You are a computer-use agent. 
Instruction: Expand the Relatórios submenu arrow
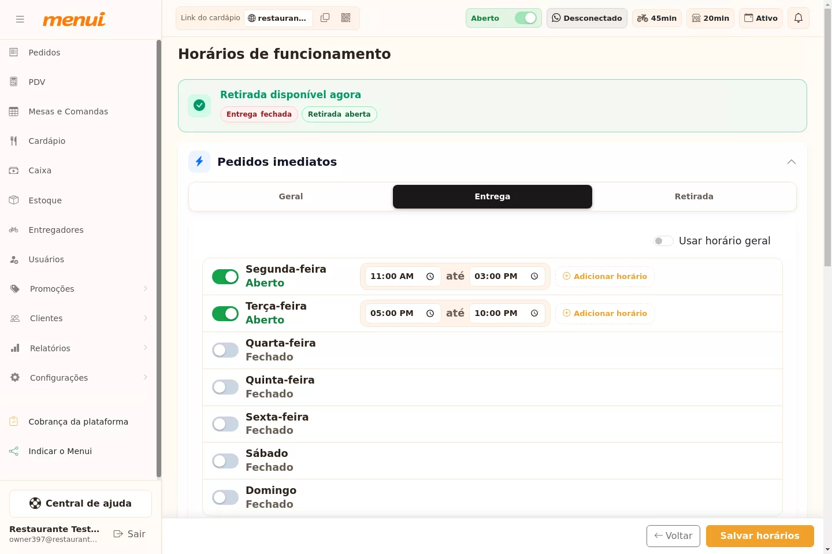pos(146,348)
